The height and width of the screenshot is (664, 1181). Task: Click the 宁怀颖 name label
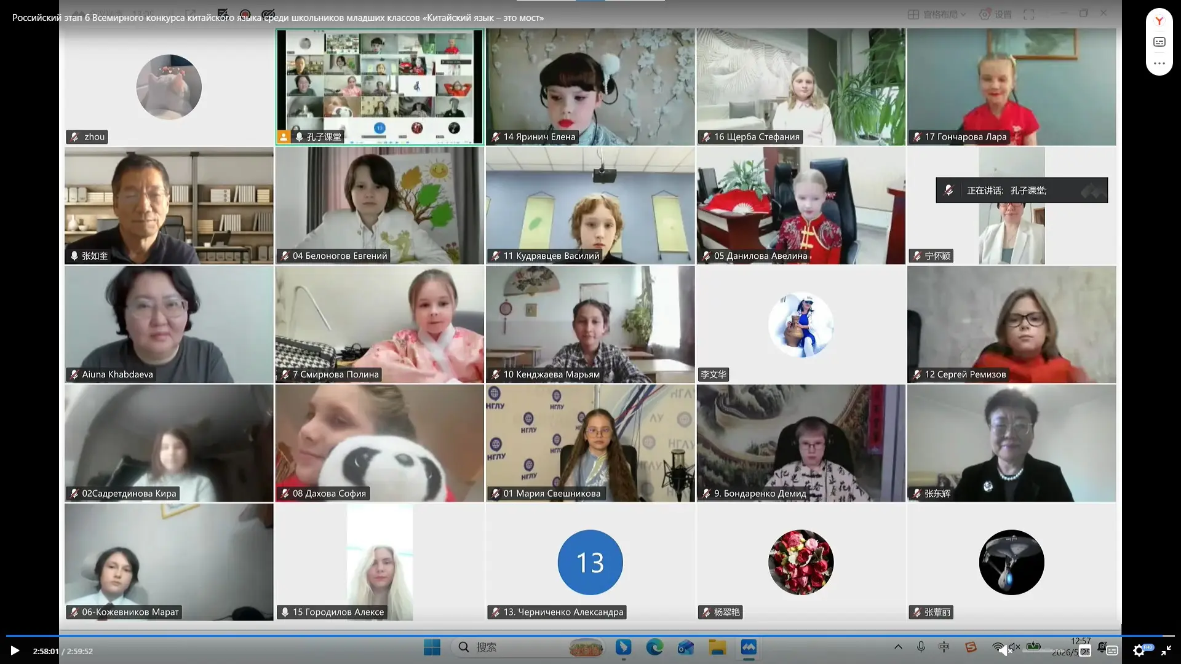931,256
